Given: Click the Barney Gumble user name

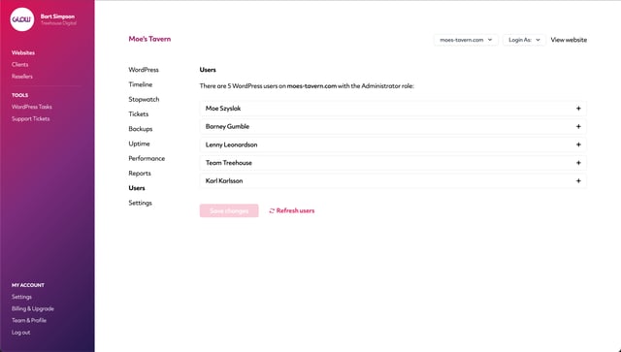Looking at the screenshot, I should 227,127.
